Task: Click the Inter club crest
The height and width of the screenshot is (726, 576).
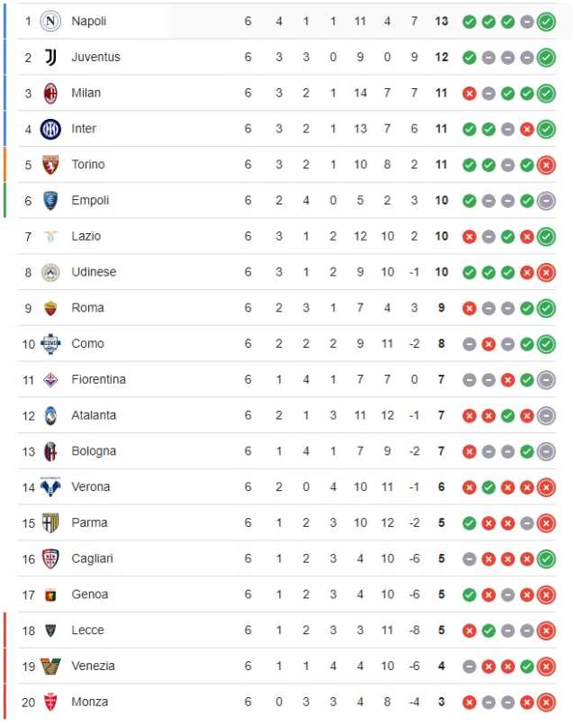Action: (x=50, y=129)
